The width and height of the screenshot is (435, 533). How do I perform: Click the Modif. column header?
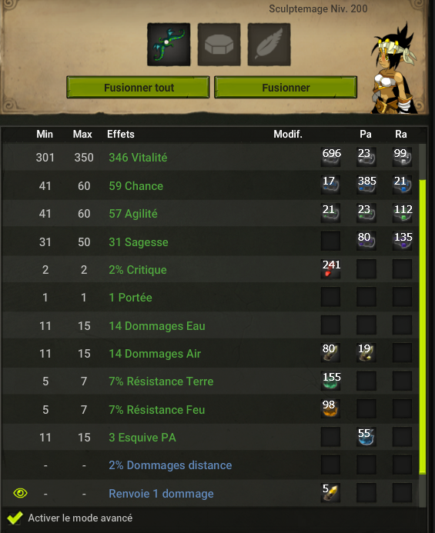click(x=288, y=134)
